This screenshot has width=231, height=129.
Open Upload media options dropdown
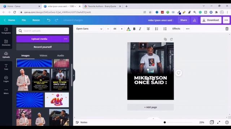[x=66, y=39]
